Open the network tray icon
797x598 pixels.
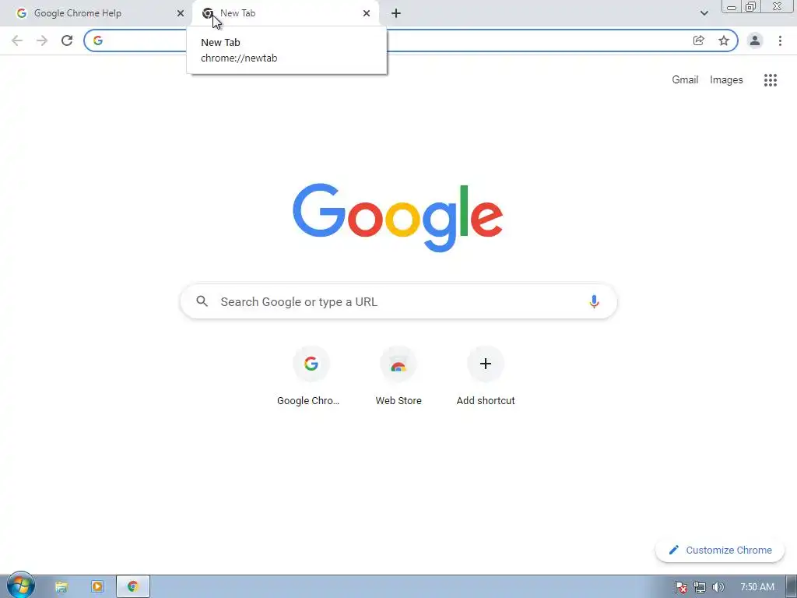(x=700, y=587)
